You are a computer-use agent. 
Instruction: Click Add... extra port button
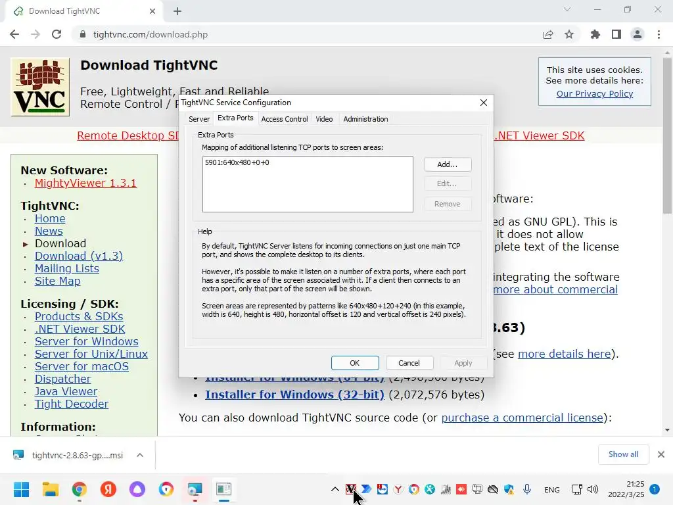click(447, 164)
